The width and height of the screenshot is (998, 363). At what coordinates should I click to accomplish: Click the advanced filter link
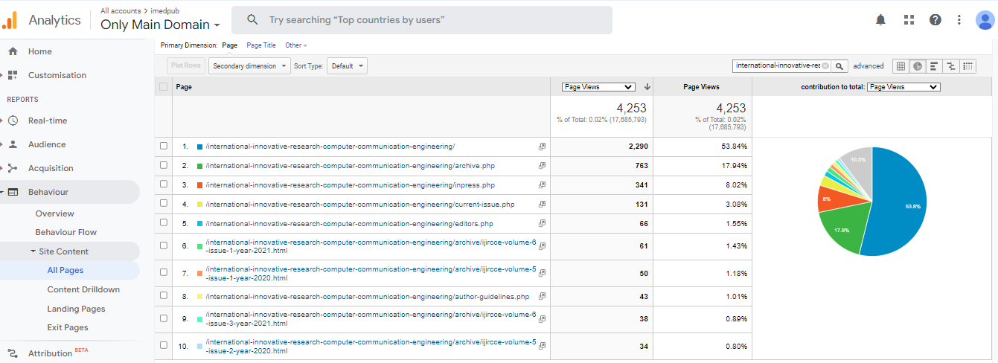coord(868,66)
